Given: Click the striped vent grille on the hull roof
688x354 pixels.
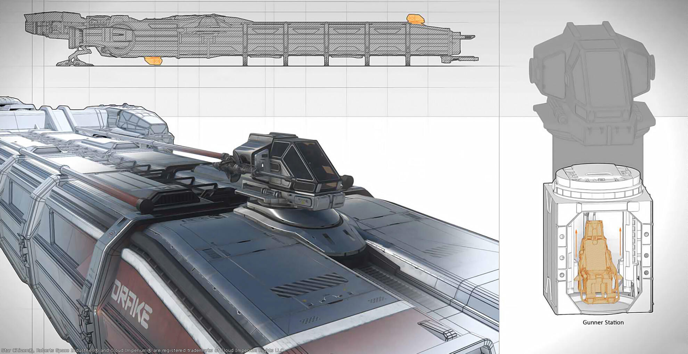Looking at the screenshot, I should point(309,285).
